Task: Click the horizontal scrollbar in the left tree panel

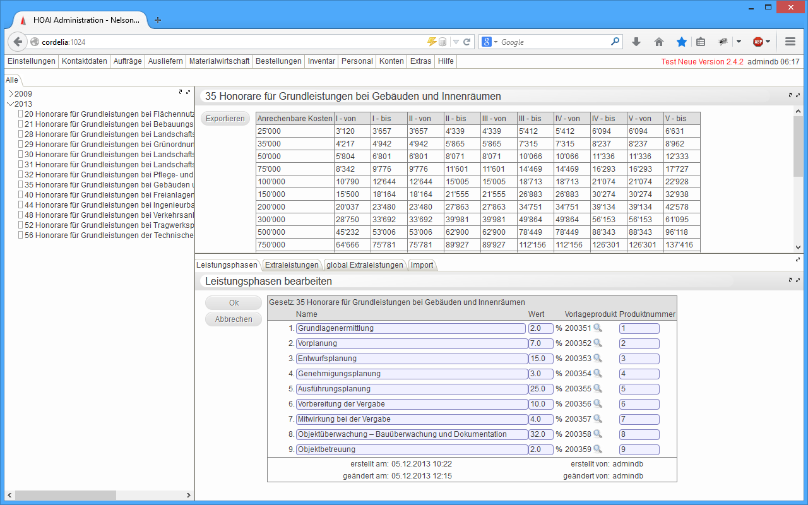Action: pyautogui.click(x=65, y=495)
